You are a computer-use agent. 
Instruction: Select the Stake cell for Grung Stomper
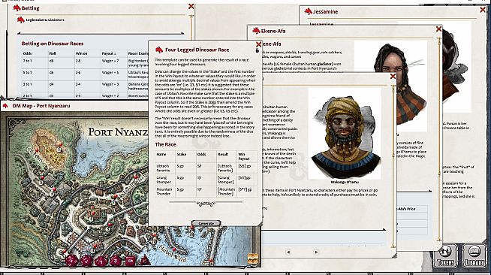[185, 180]
